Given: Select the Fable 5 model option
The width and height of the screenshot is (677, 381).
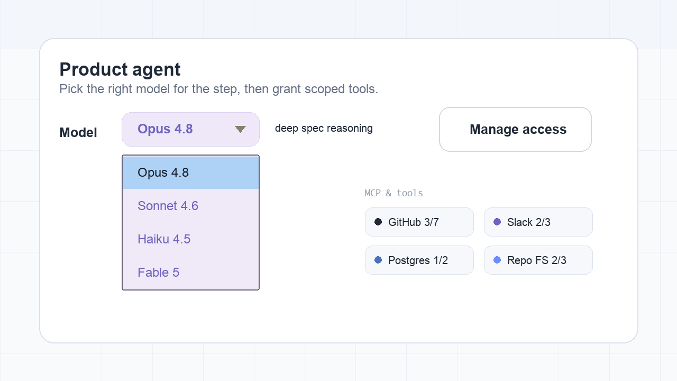Looking at the screenshot, I should [190, 273].
